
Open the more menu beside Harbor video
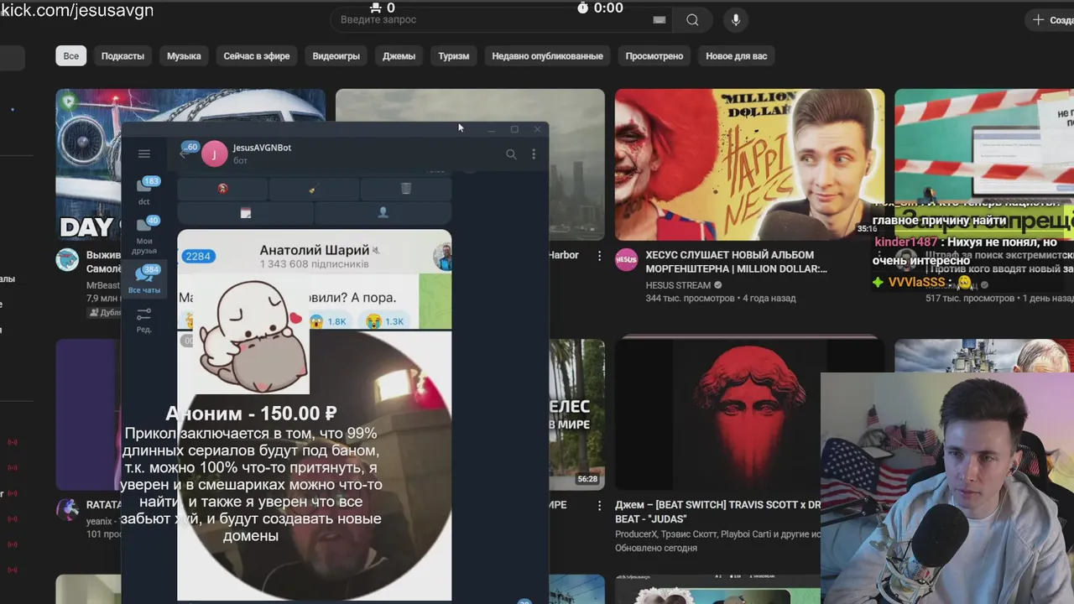(x=599, y=255)
